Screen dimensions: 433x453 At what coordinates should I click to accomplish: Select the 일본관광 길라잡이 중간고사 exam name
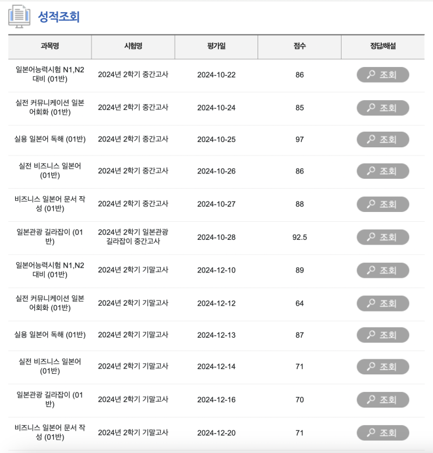click(x=133, y=237)
